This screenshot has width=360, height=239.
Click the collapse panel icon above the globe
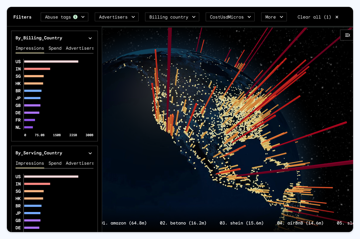coord(347,35)
